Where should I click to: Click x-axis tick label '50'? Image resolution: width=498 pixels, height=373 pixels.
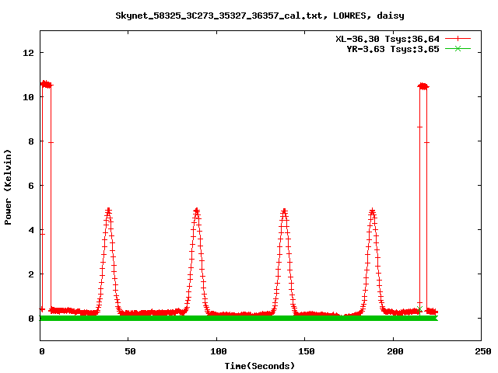pyautogui.click(x=130, y=351)
